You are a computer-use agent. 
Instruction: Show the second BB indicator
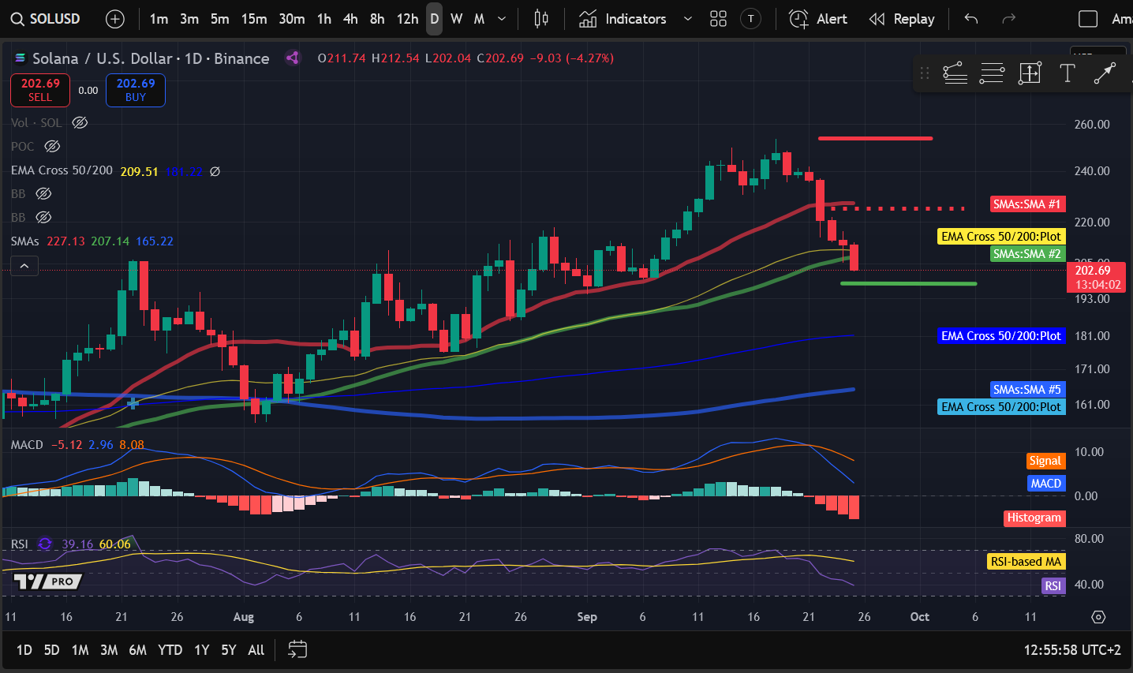[x=43, y=217]
